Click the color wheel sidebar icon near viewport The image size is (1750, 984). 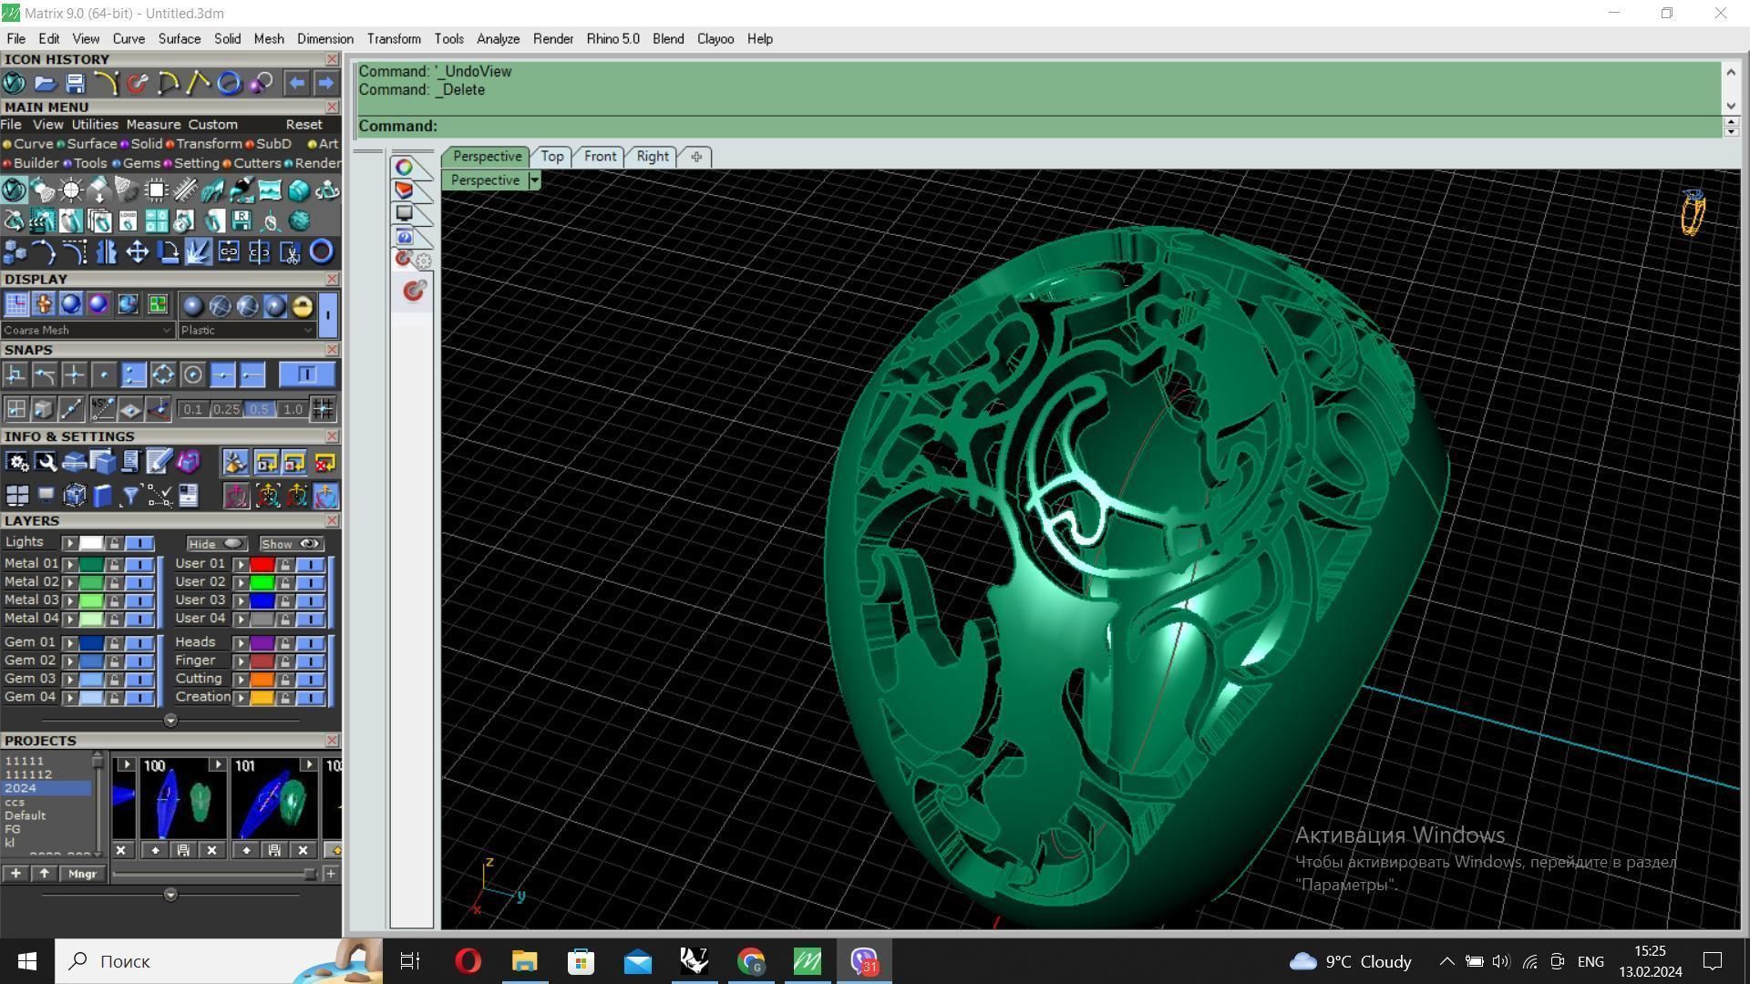(x=404, y=167)
